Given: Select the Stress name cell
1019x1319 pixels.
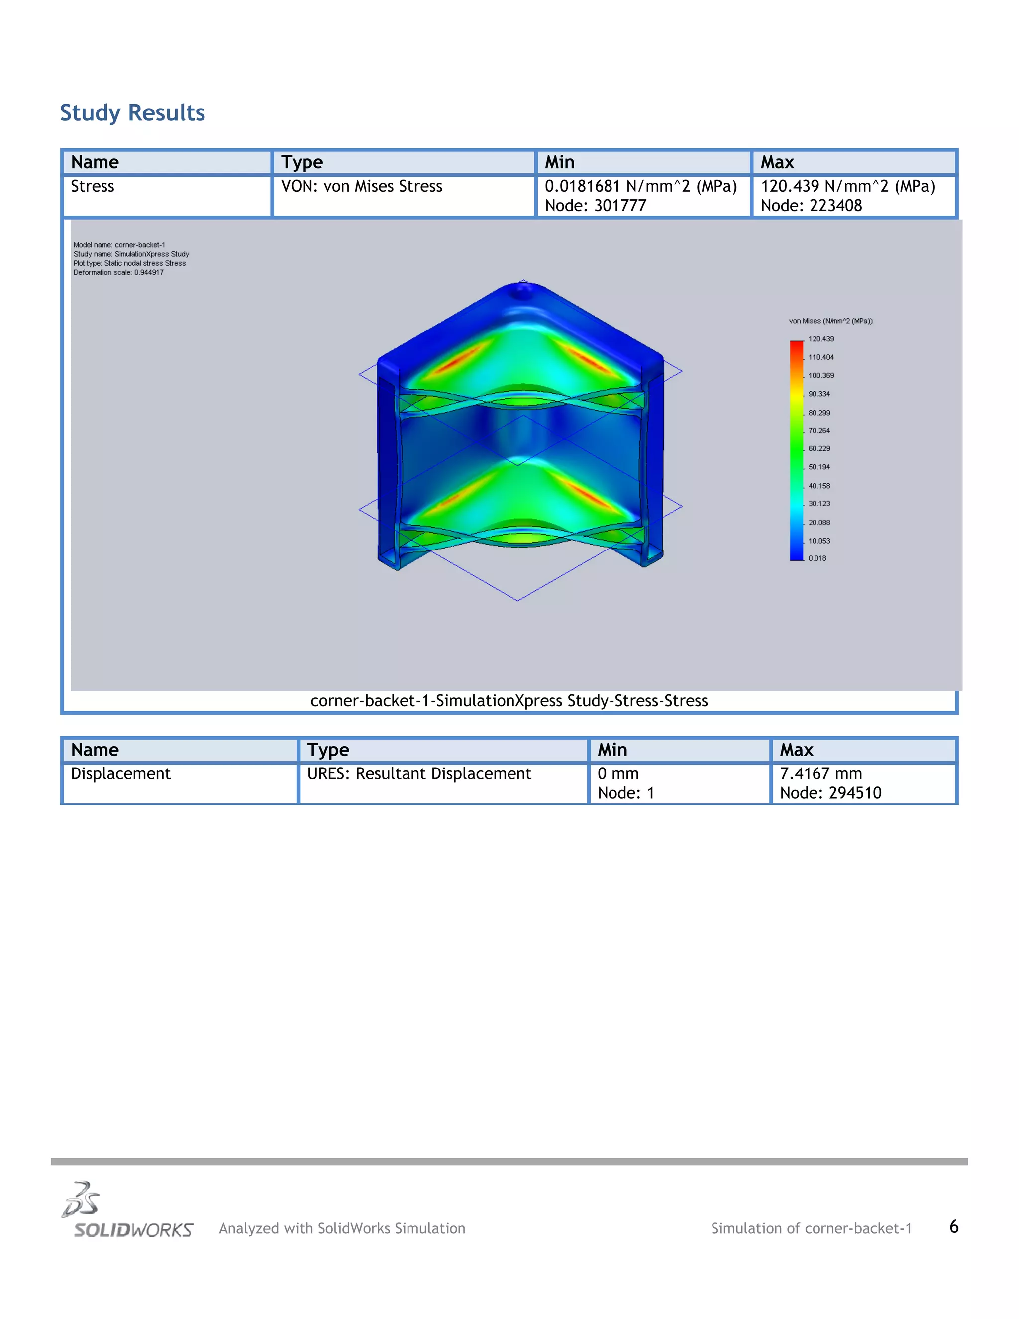Looking at the screenshot, I should (x=167, y=196).
